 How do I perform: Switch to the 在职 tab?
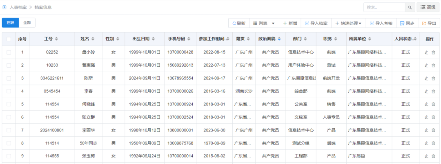[x=10, y=23]
